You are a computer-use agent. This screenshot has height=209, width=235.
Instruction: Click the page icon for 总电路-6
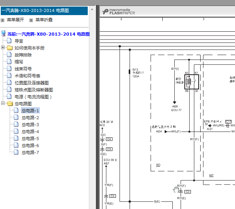click(x=16, y=145)
